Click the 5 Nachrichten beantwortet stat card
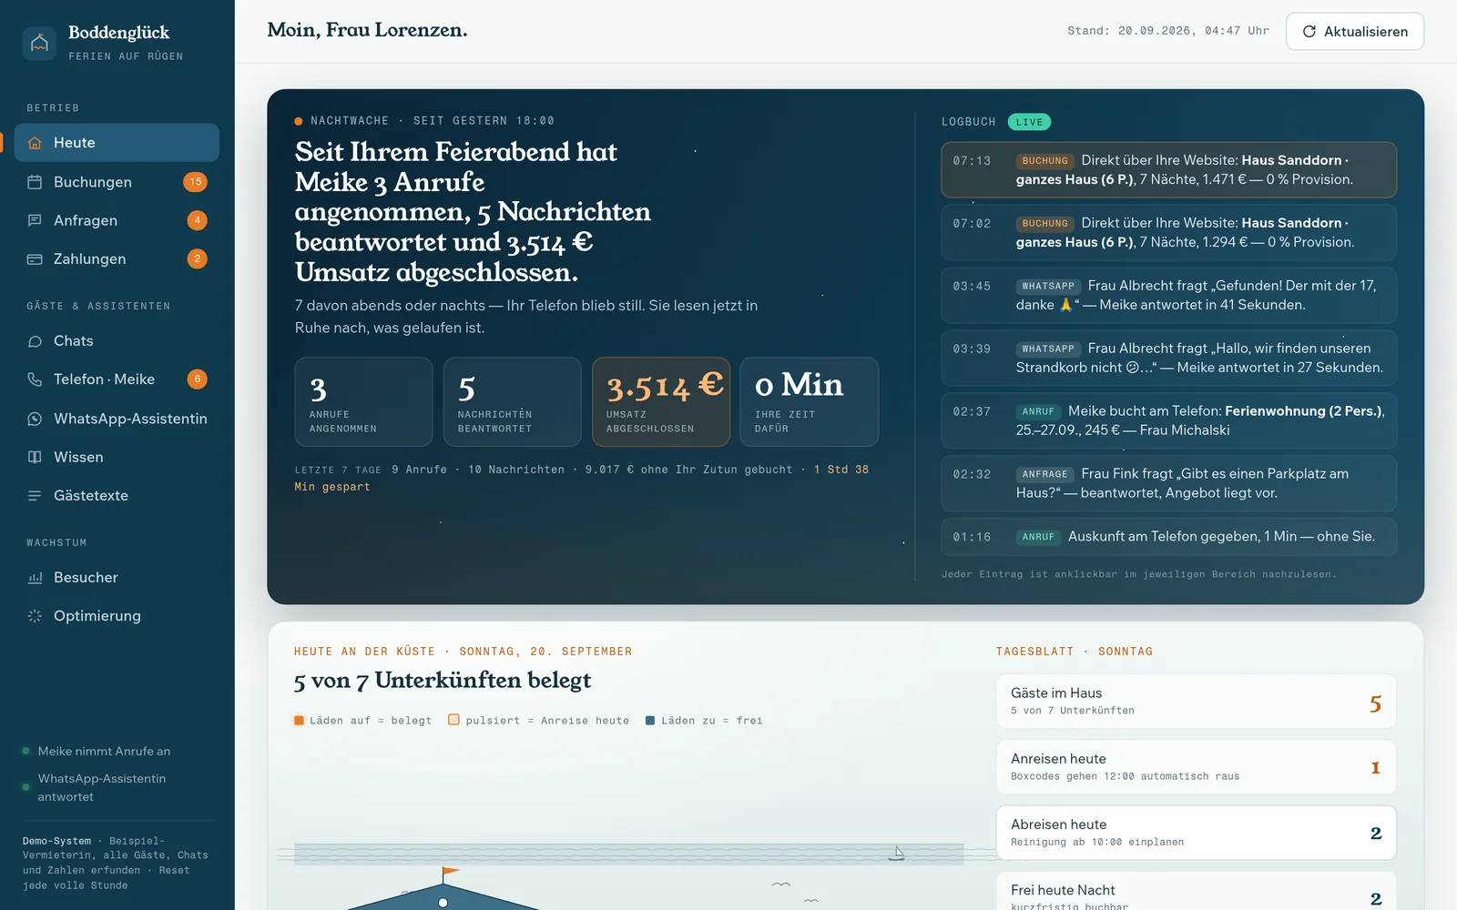This screenshot has width=1457, height=910. 512,401
